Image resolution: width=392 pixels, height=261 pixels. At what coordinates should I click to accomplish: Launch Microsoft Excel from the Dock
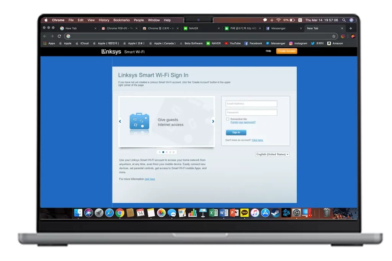[x=213, y=213]
